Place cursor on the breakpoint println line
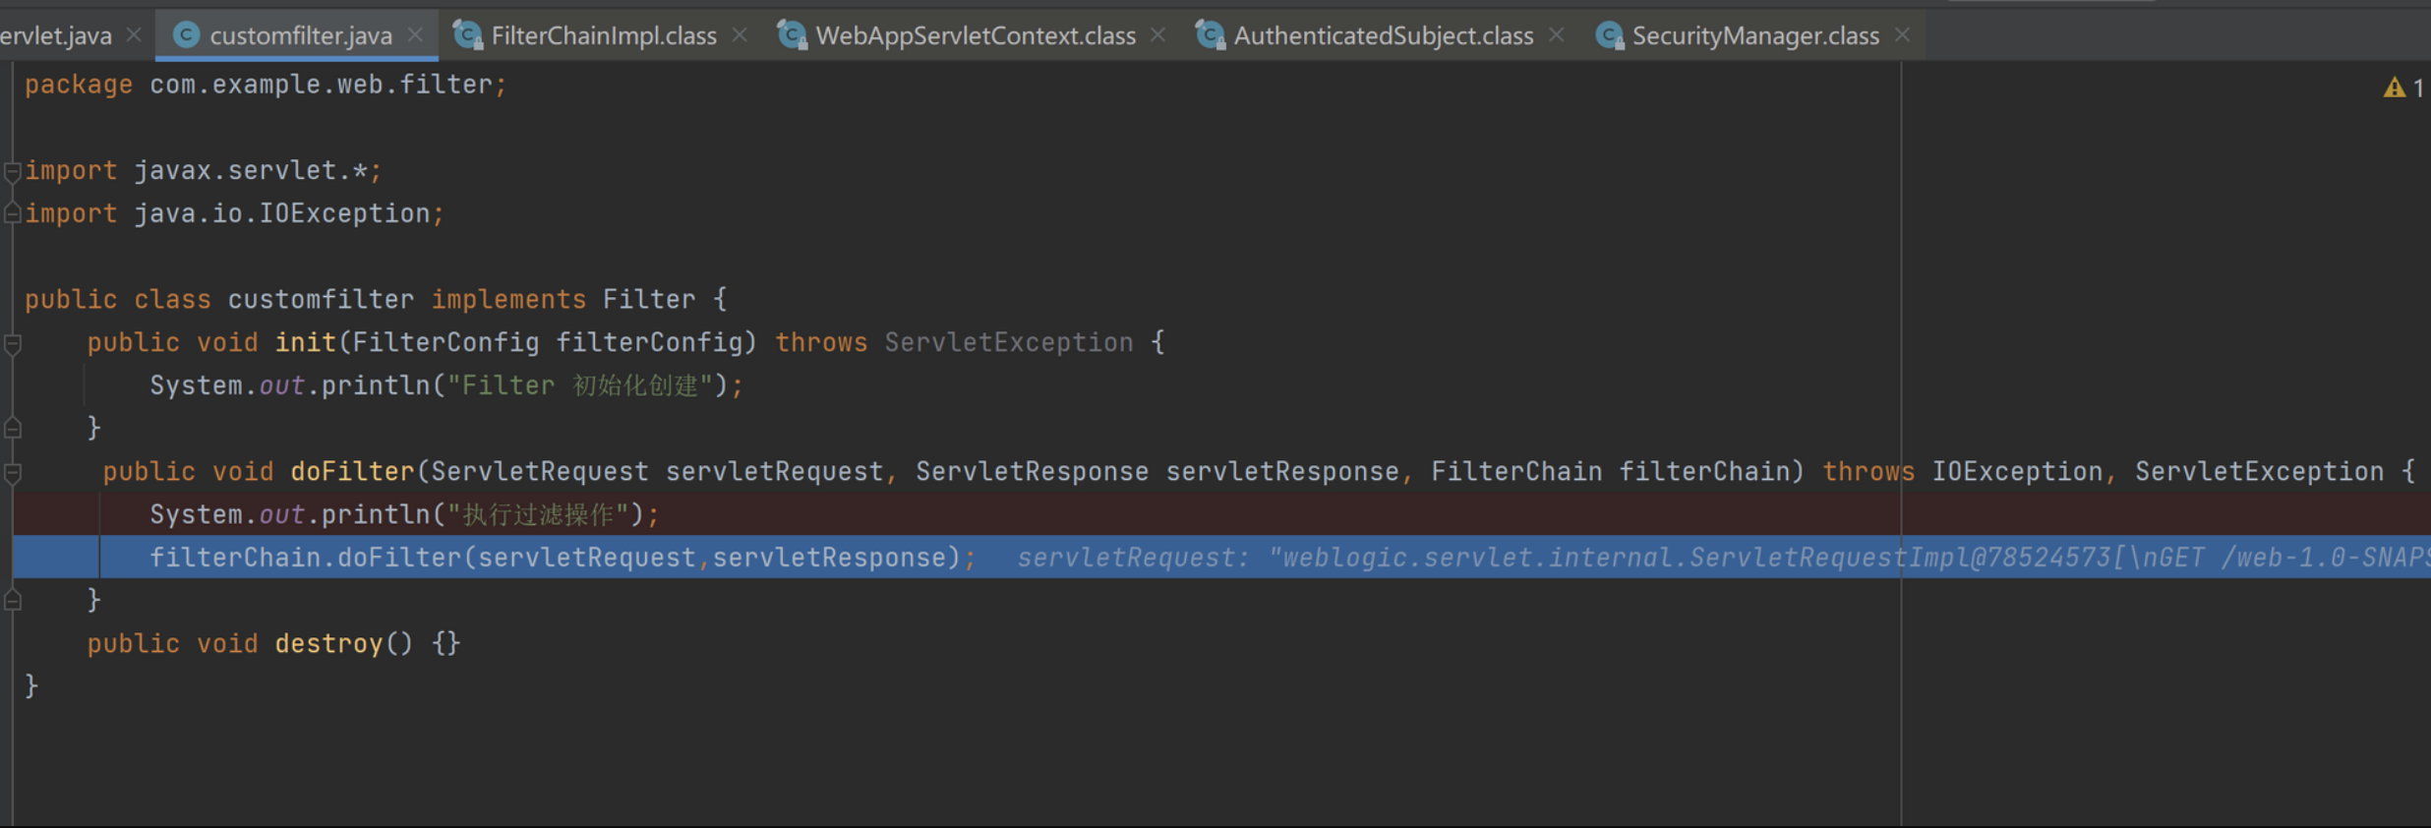The image size is (2431, 828). pos(403,514)
